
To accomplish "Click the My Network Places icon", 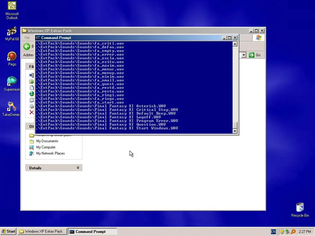I will click(32, 153).
